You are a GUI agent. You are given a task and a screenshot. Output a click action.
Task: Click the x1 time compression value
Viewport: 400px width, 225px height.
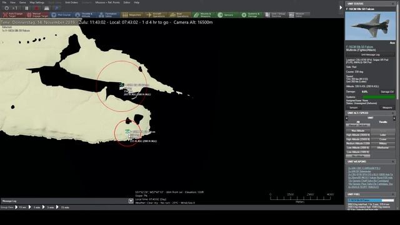[14, 8]
